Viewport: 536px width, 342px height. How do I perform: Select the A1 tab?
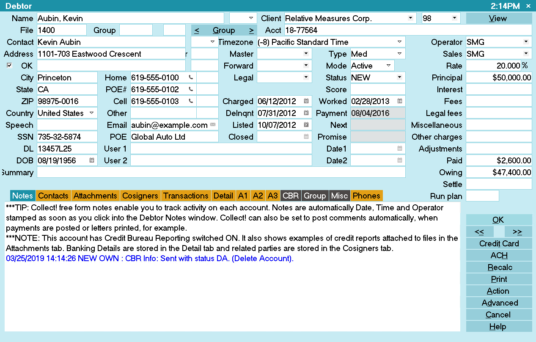coord(243,196)
